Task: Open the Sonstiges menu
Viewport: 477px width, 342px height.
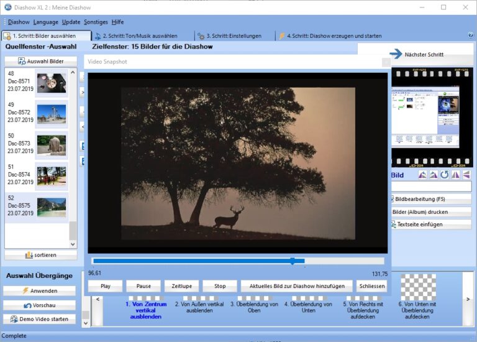Action: [96, 22]
